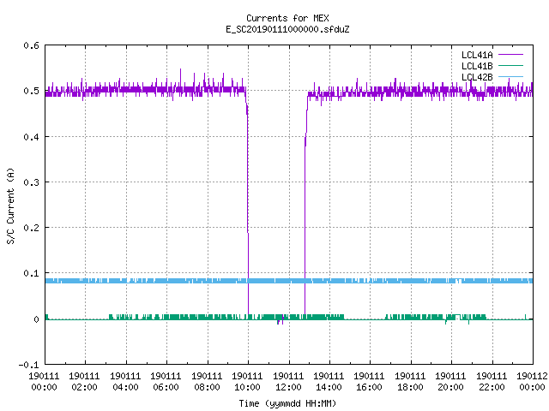
Task: Click the x-axis label "Time (yymmdd HH:MM)"
Action: [287, 403]
